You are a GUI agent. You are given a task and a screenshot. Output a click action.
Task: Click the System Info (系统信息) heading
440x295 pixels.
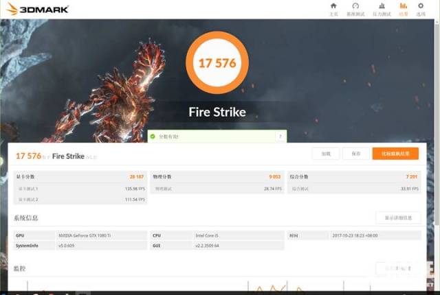[26, 217]
